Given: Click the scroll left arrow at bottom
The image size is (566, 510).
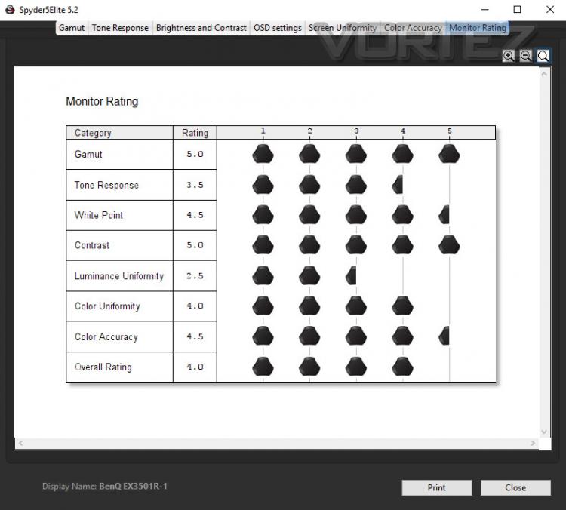Looking at the screenshot, I should 21,443.
